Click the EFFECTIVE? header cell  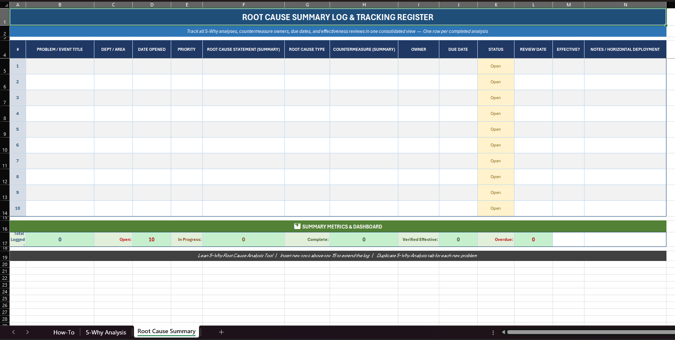[568, 50]
